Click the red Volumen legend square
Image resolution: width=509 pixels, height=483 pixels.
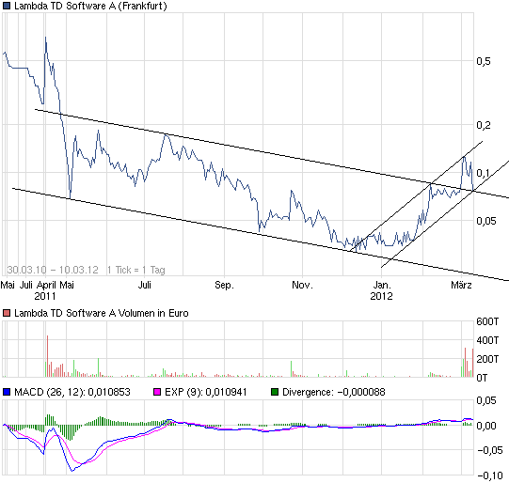7,313
